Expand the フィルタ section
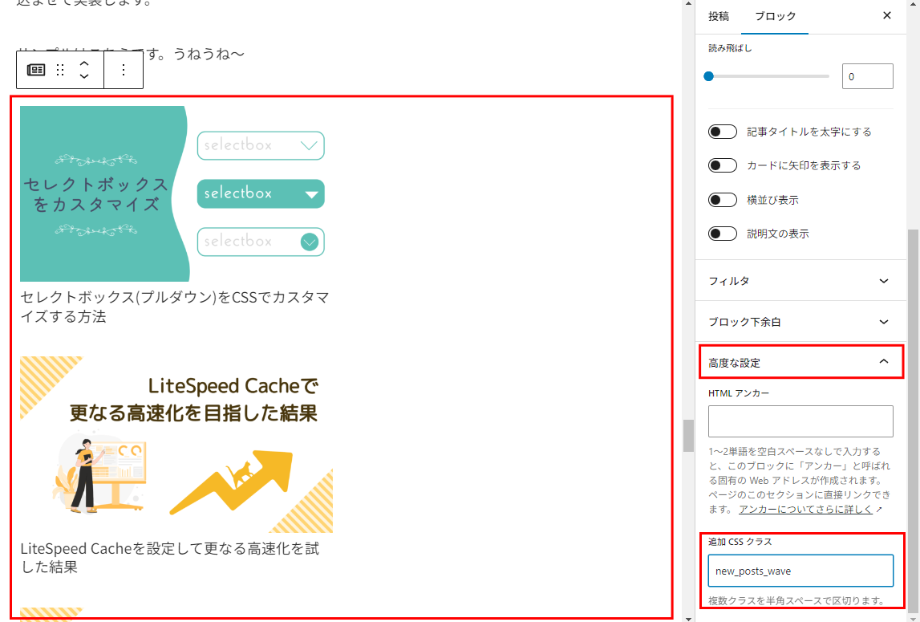 point(800,281)
